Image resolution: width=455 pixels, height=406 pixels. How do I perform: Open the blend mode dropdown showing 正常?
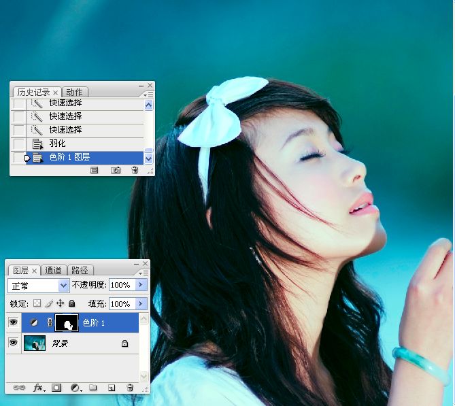coord(39,285)
